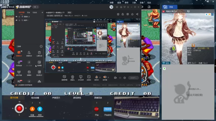Add 手机投屏 phone mirroring source
This screenshot has height=121, width=216.
point(81,78)
